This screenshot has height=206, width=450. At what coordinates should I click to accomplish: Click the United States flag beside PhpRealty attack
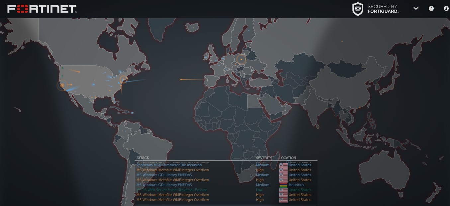tap(283, 165)
